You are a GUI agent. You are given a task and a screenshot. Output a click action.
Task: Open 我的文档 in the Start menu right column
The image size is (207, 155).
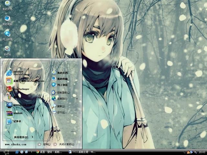[x=60, y=73]
